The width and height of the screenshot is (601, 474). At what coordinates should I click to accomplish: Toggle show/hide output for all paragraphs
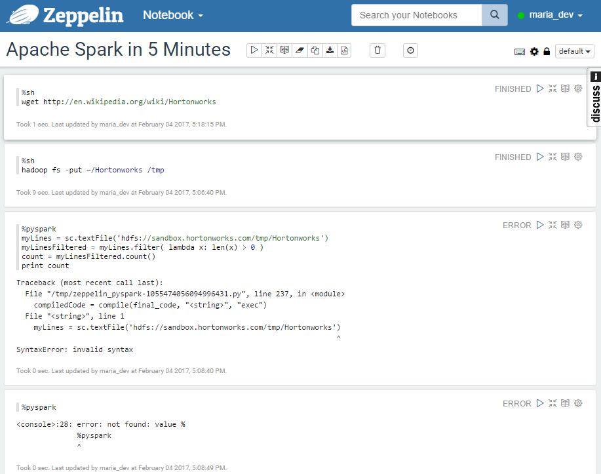284,50
